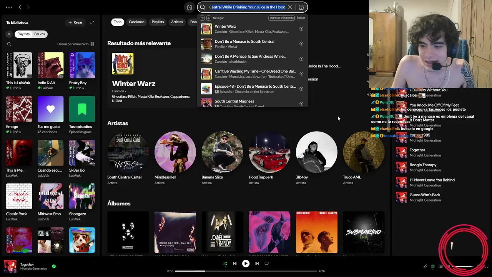Seek within the song progress bar
Image resolution: width=492 pixels, height=277 pixels.
point(246,271)
